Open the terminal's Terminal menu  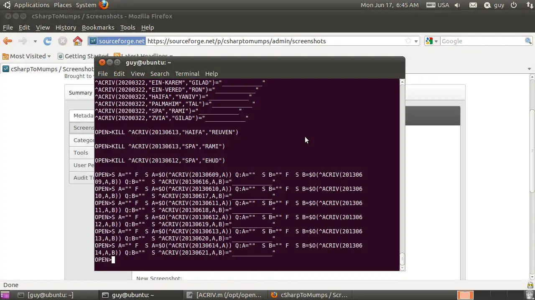tap(187, 74)
